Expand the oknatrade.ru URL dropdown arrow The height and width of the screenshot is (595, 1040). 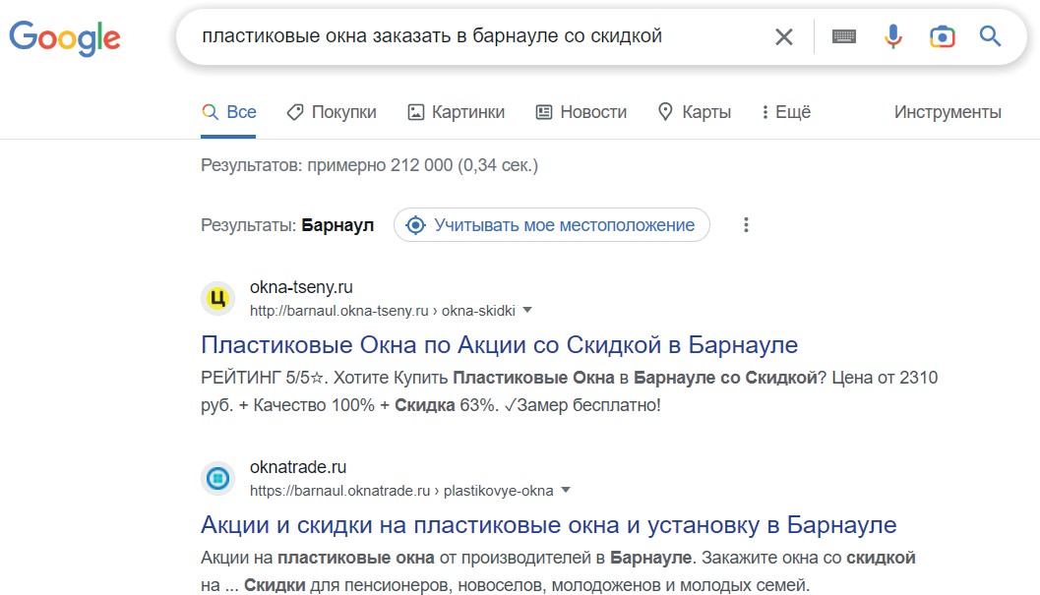(566, 490)
